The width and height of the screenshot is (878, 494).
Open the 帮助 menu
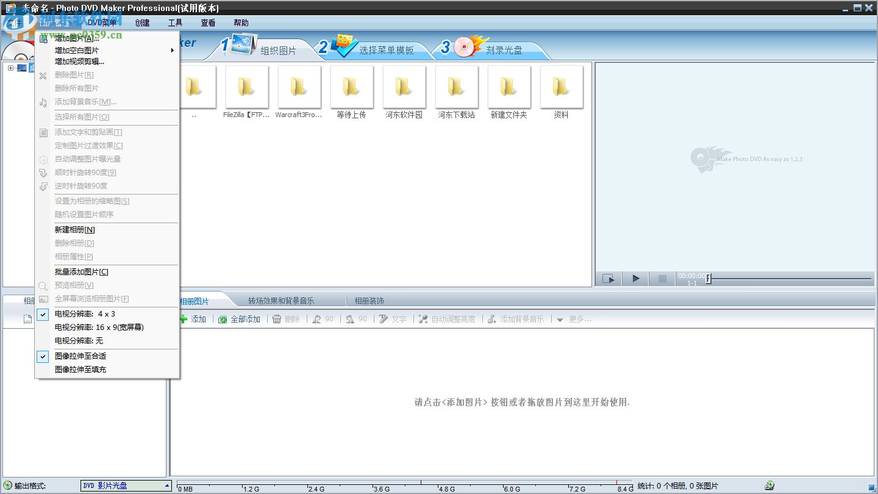[x=240, y=23]
